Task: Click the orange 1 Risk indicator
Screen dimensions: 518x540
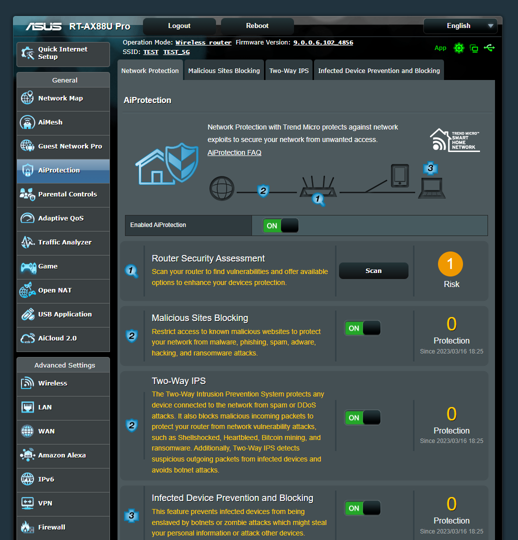Action: click(450, 264)
